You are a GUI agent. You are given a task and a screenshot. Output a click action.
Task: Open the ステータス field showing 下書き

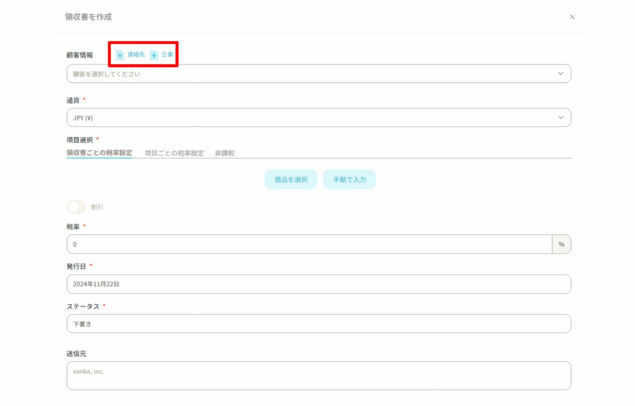click(319, 323)
